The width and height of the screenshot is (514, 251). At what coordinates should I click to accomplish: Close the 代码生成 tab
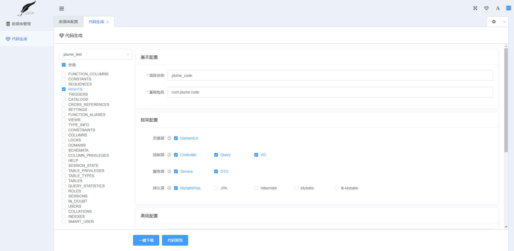[x=108, y=22]
